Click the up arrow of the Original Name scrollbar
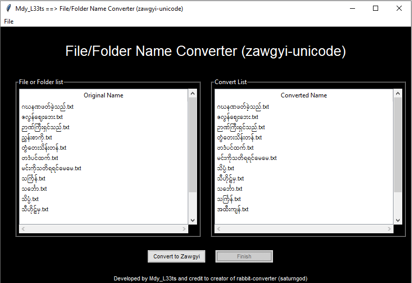412x283 pixels. coord(192,93)
